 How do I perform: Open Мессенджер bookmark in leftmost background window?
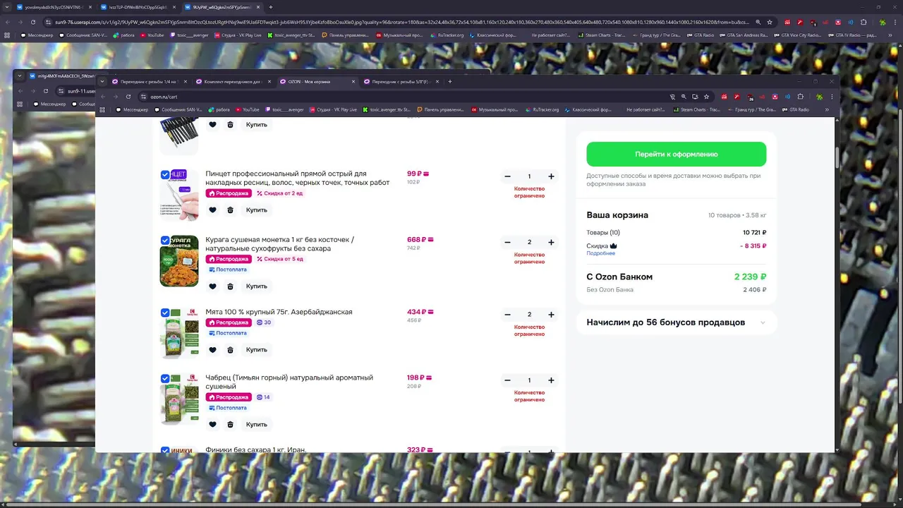[49, 104]
